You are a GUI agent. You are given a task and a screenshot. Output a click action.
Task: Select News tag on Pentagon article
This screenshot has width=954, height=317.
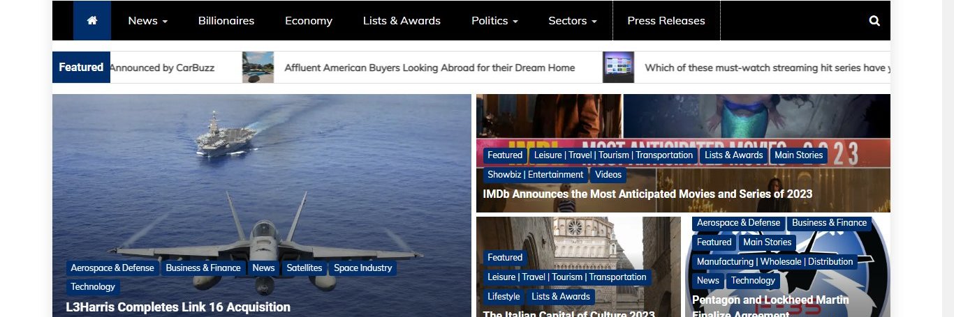tap(707, 281)
